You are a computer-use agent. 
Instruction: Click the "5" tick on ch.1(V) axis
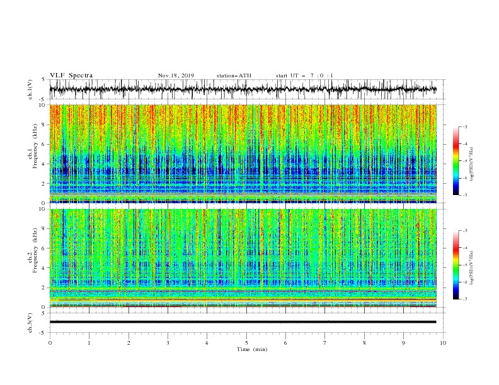pyautogui.click(x=43, y=79)
